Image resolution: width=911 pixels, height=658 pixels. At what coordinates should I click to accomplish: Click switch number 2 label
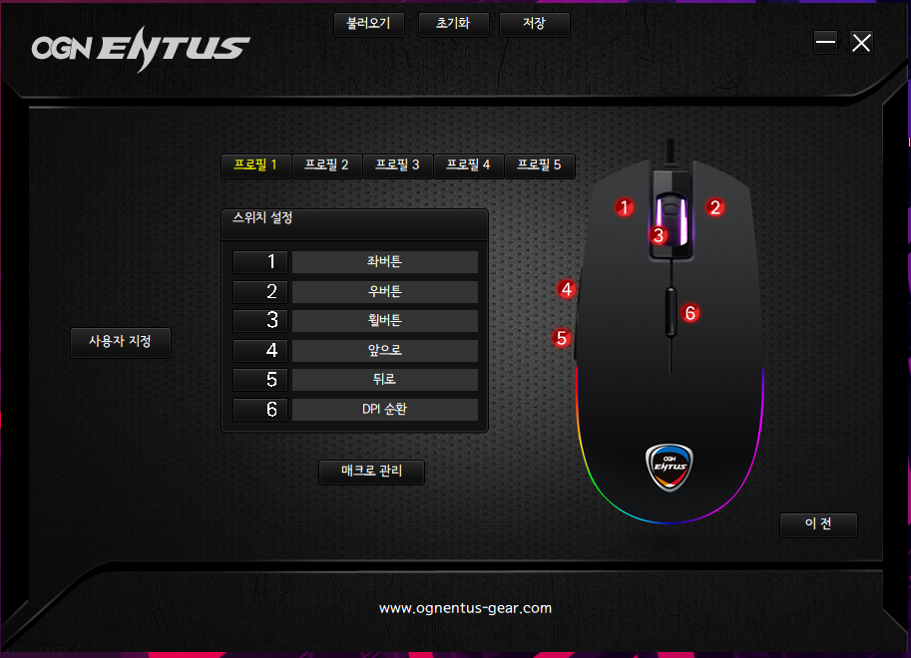260,291
